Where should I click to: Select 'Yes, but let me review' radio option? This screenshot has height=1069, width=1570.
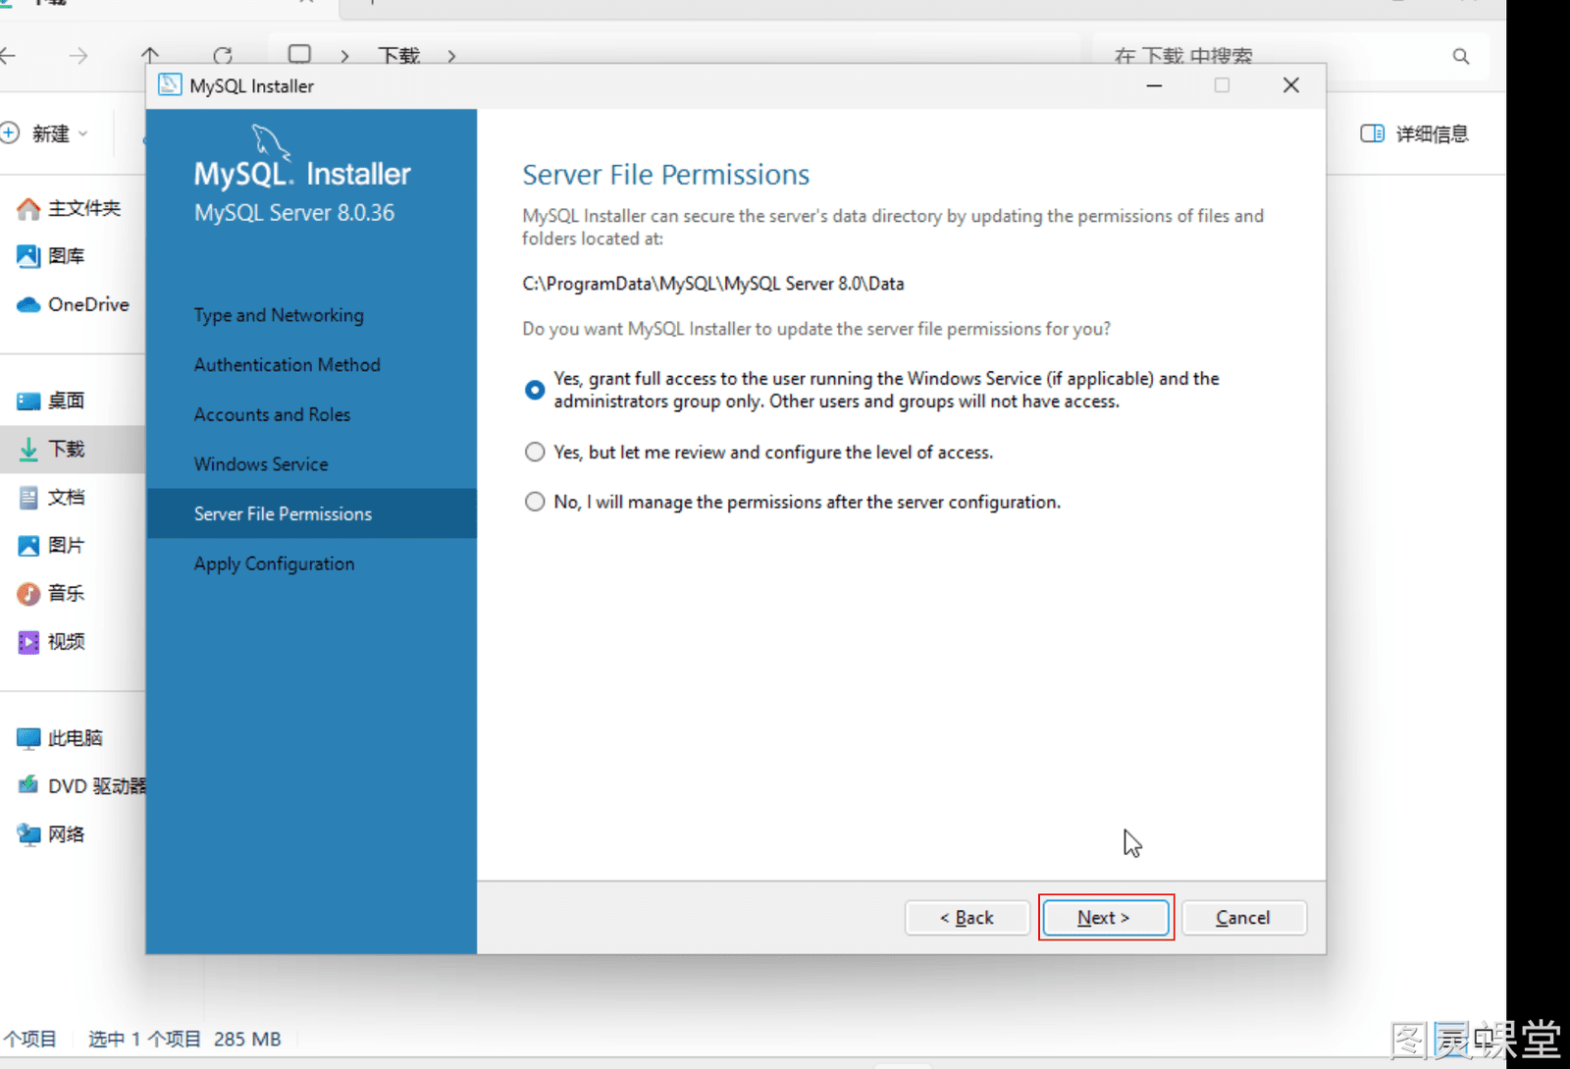535,452
